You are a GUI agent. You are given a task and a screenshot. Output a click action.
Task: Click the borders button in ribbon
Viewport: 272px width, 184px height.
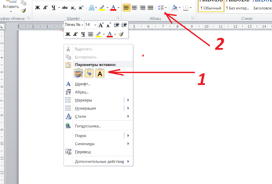(186, 8)
